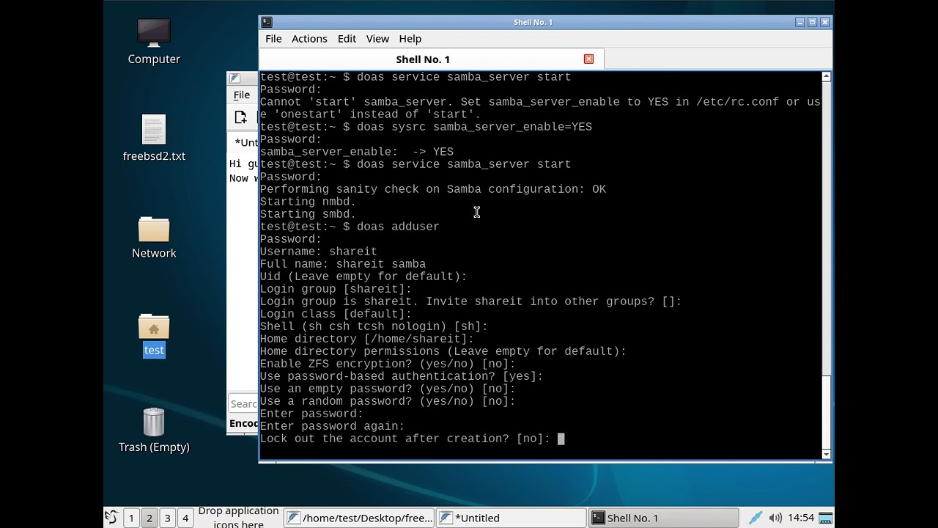Click the 'doas adduser' command line
The width and height of the screenshot is (938, 528).
[x=350, y=227]
